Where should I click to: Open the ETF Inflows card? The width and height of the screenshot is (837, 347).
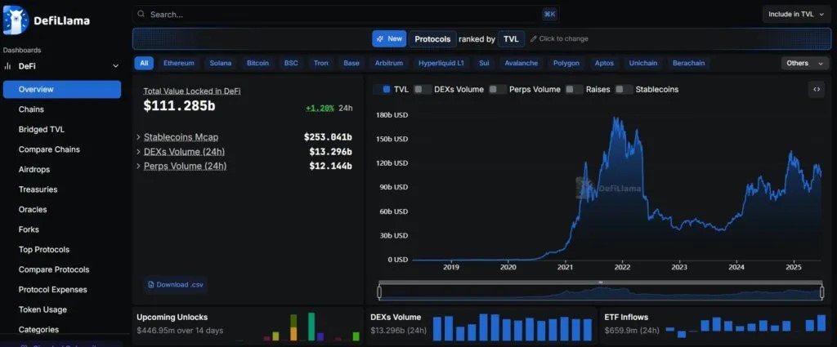click(716, 326)
